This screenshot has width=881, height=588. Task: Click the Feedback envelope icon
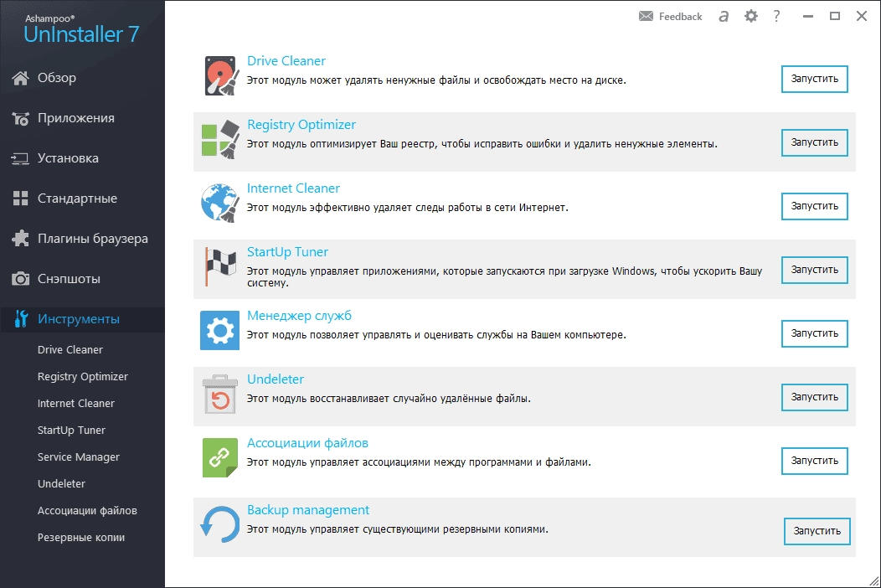647,16
